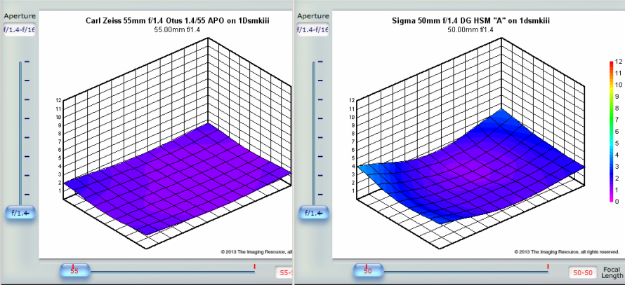Screen dimensions: 625x285
Task: Click the magenta end of the color scale bar
Action: [611, 199]
